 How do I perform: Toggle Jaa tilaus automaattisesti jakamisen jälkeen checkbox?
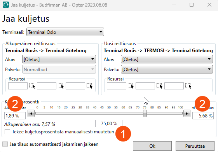(5, 144)
